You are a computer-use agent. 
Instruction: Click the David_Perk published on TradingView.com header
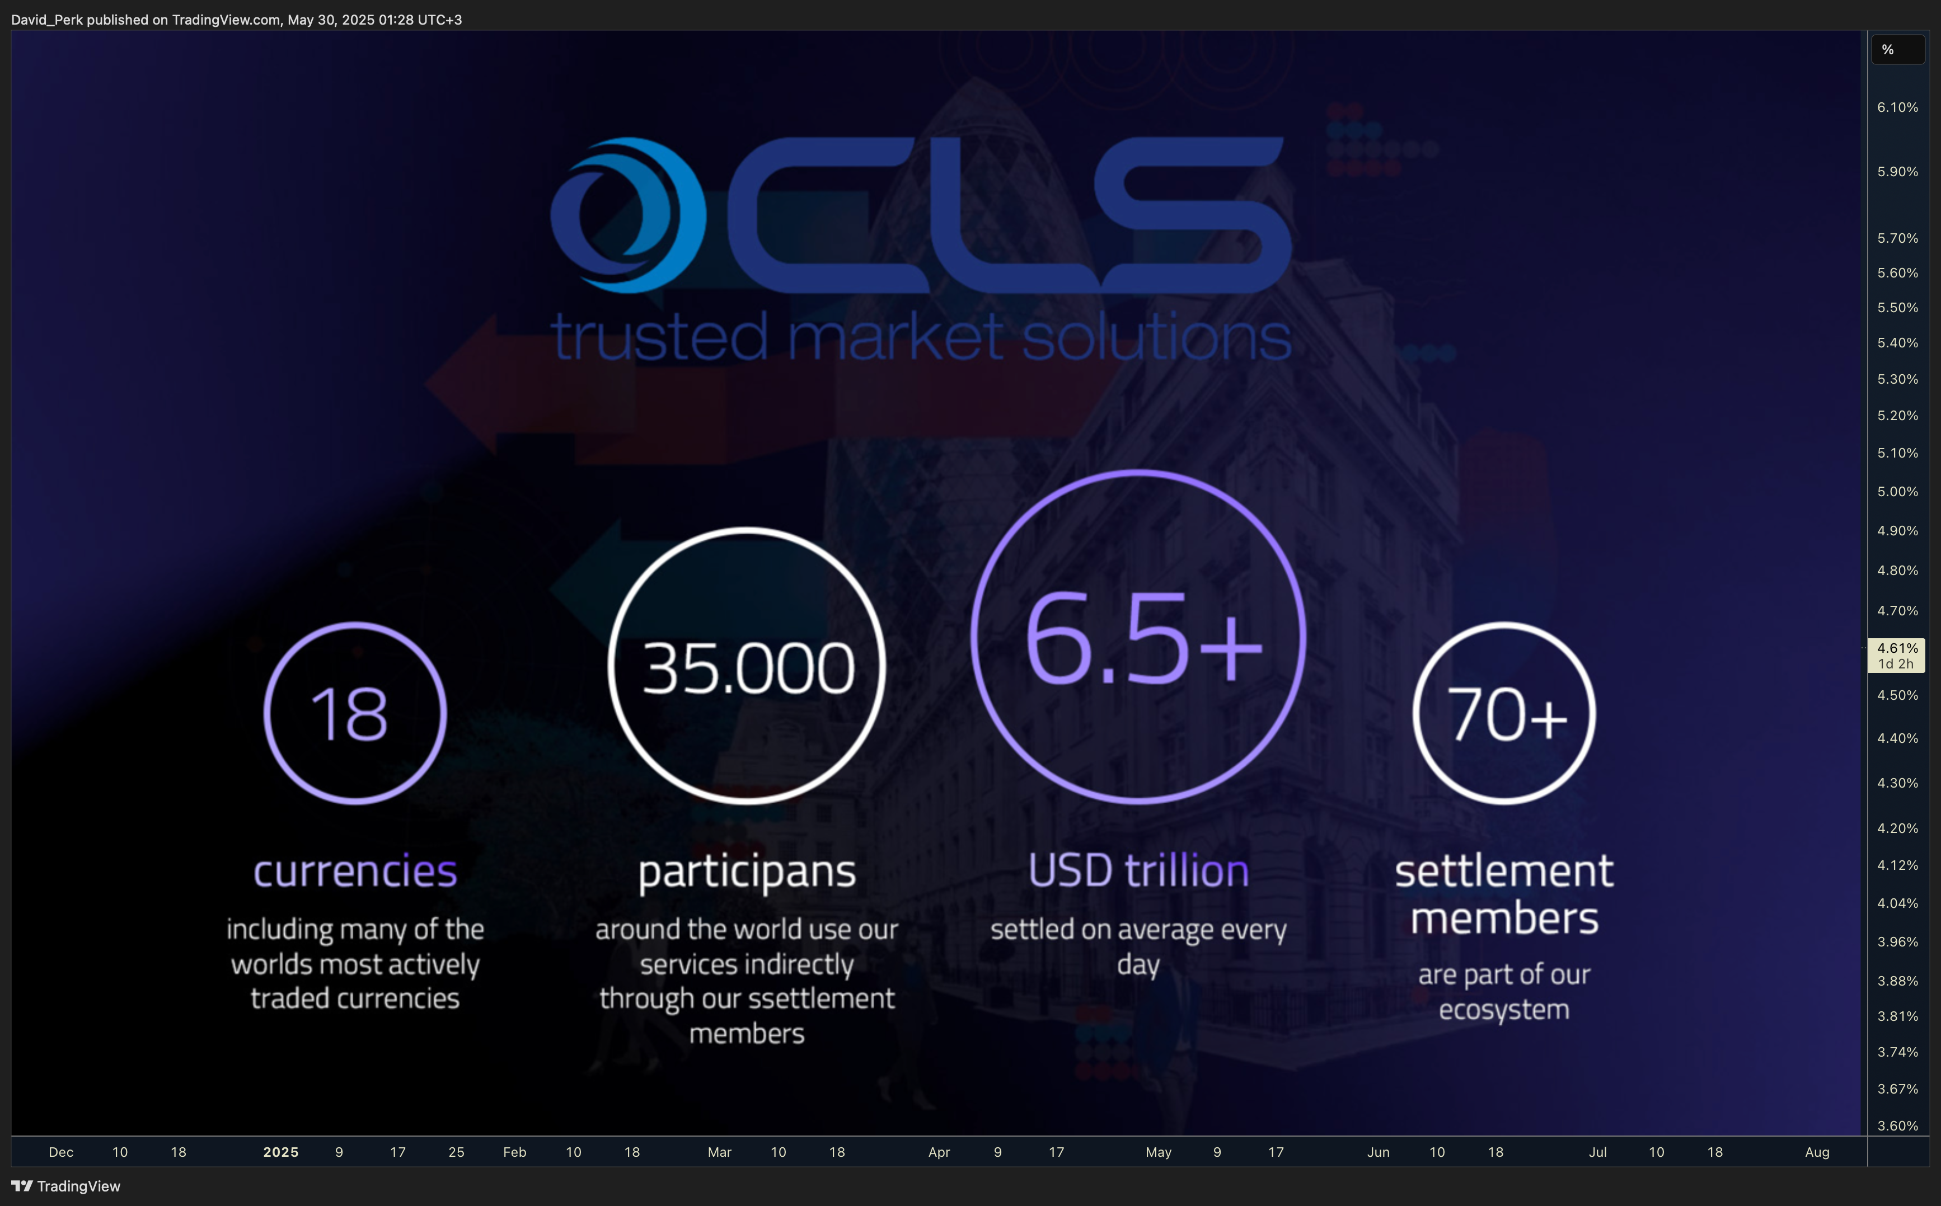click(x=236, y=19)
